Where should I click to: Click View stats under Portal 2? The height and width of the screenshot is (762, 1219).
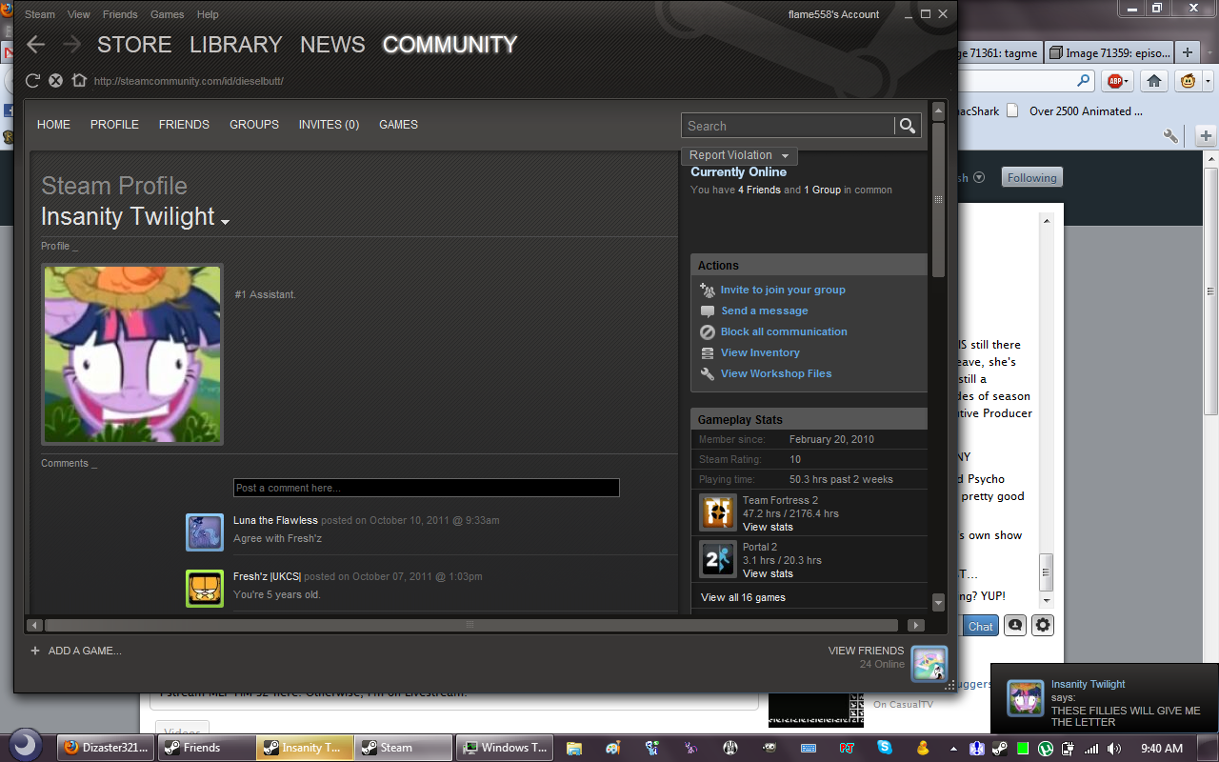pyautogui.click(x=768, y=574)
